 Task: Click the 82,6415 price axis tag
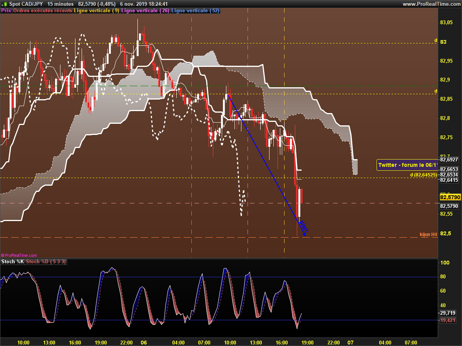point(449,180)
